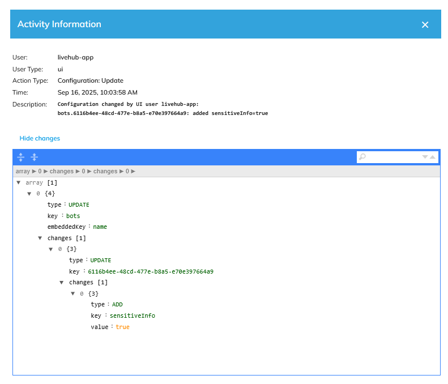This screenshot has height=384, width=448.
Task: Collapse the 0 {4} tree node
Action: [29, 194]
